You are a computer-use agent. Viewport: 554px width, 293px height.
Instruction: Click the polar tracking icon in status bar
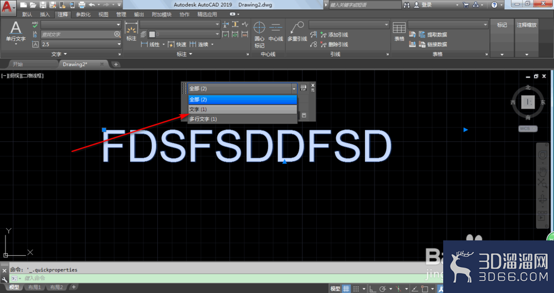[x=383, y=289]
